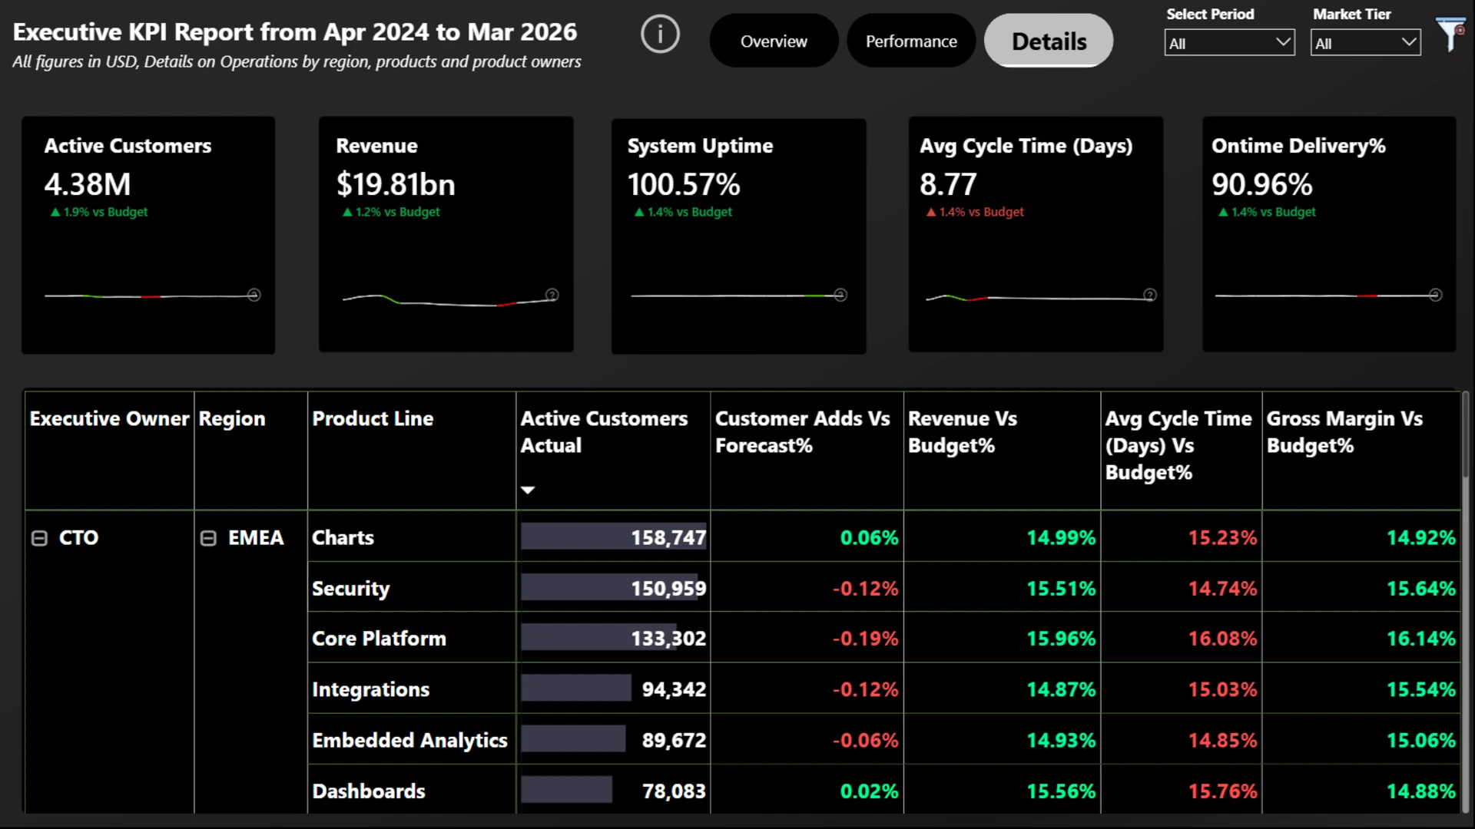The height and width of the screenshot is (829, 1475).
Task: Click Avg Cycle Time sparkline end marker
Action: [x=1150, y=295]
